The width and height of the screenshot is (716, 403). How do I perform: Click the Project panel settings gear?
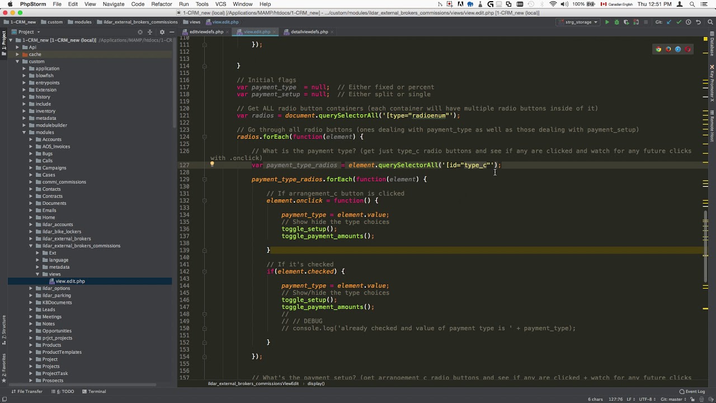point(162,32)
